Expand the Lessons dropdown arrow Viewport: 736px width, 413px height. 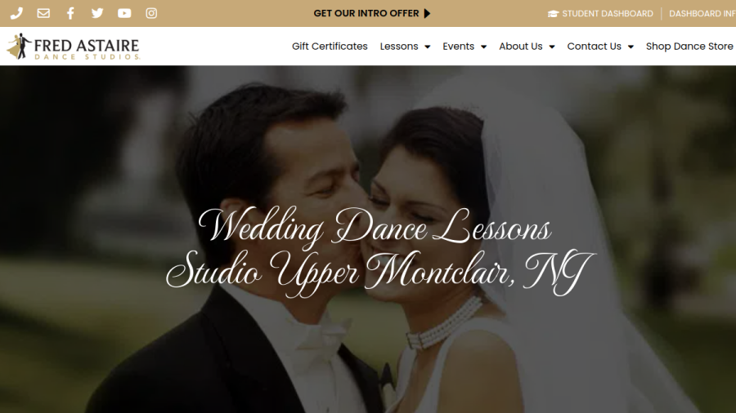point(427,47)
